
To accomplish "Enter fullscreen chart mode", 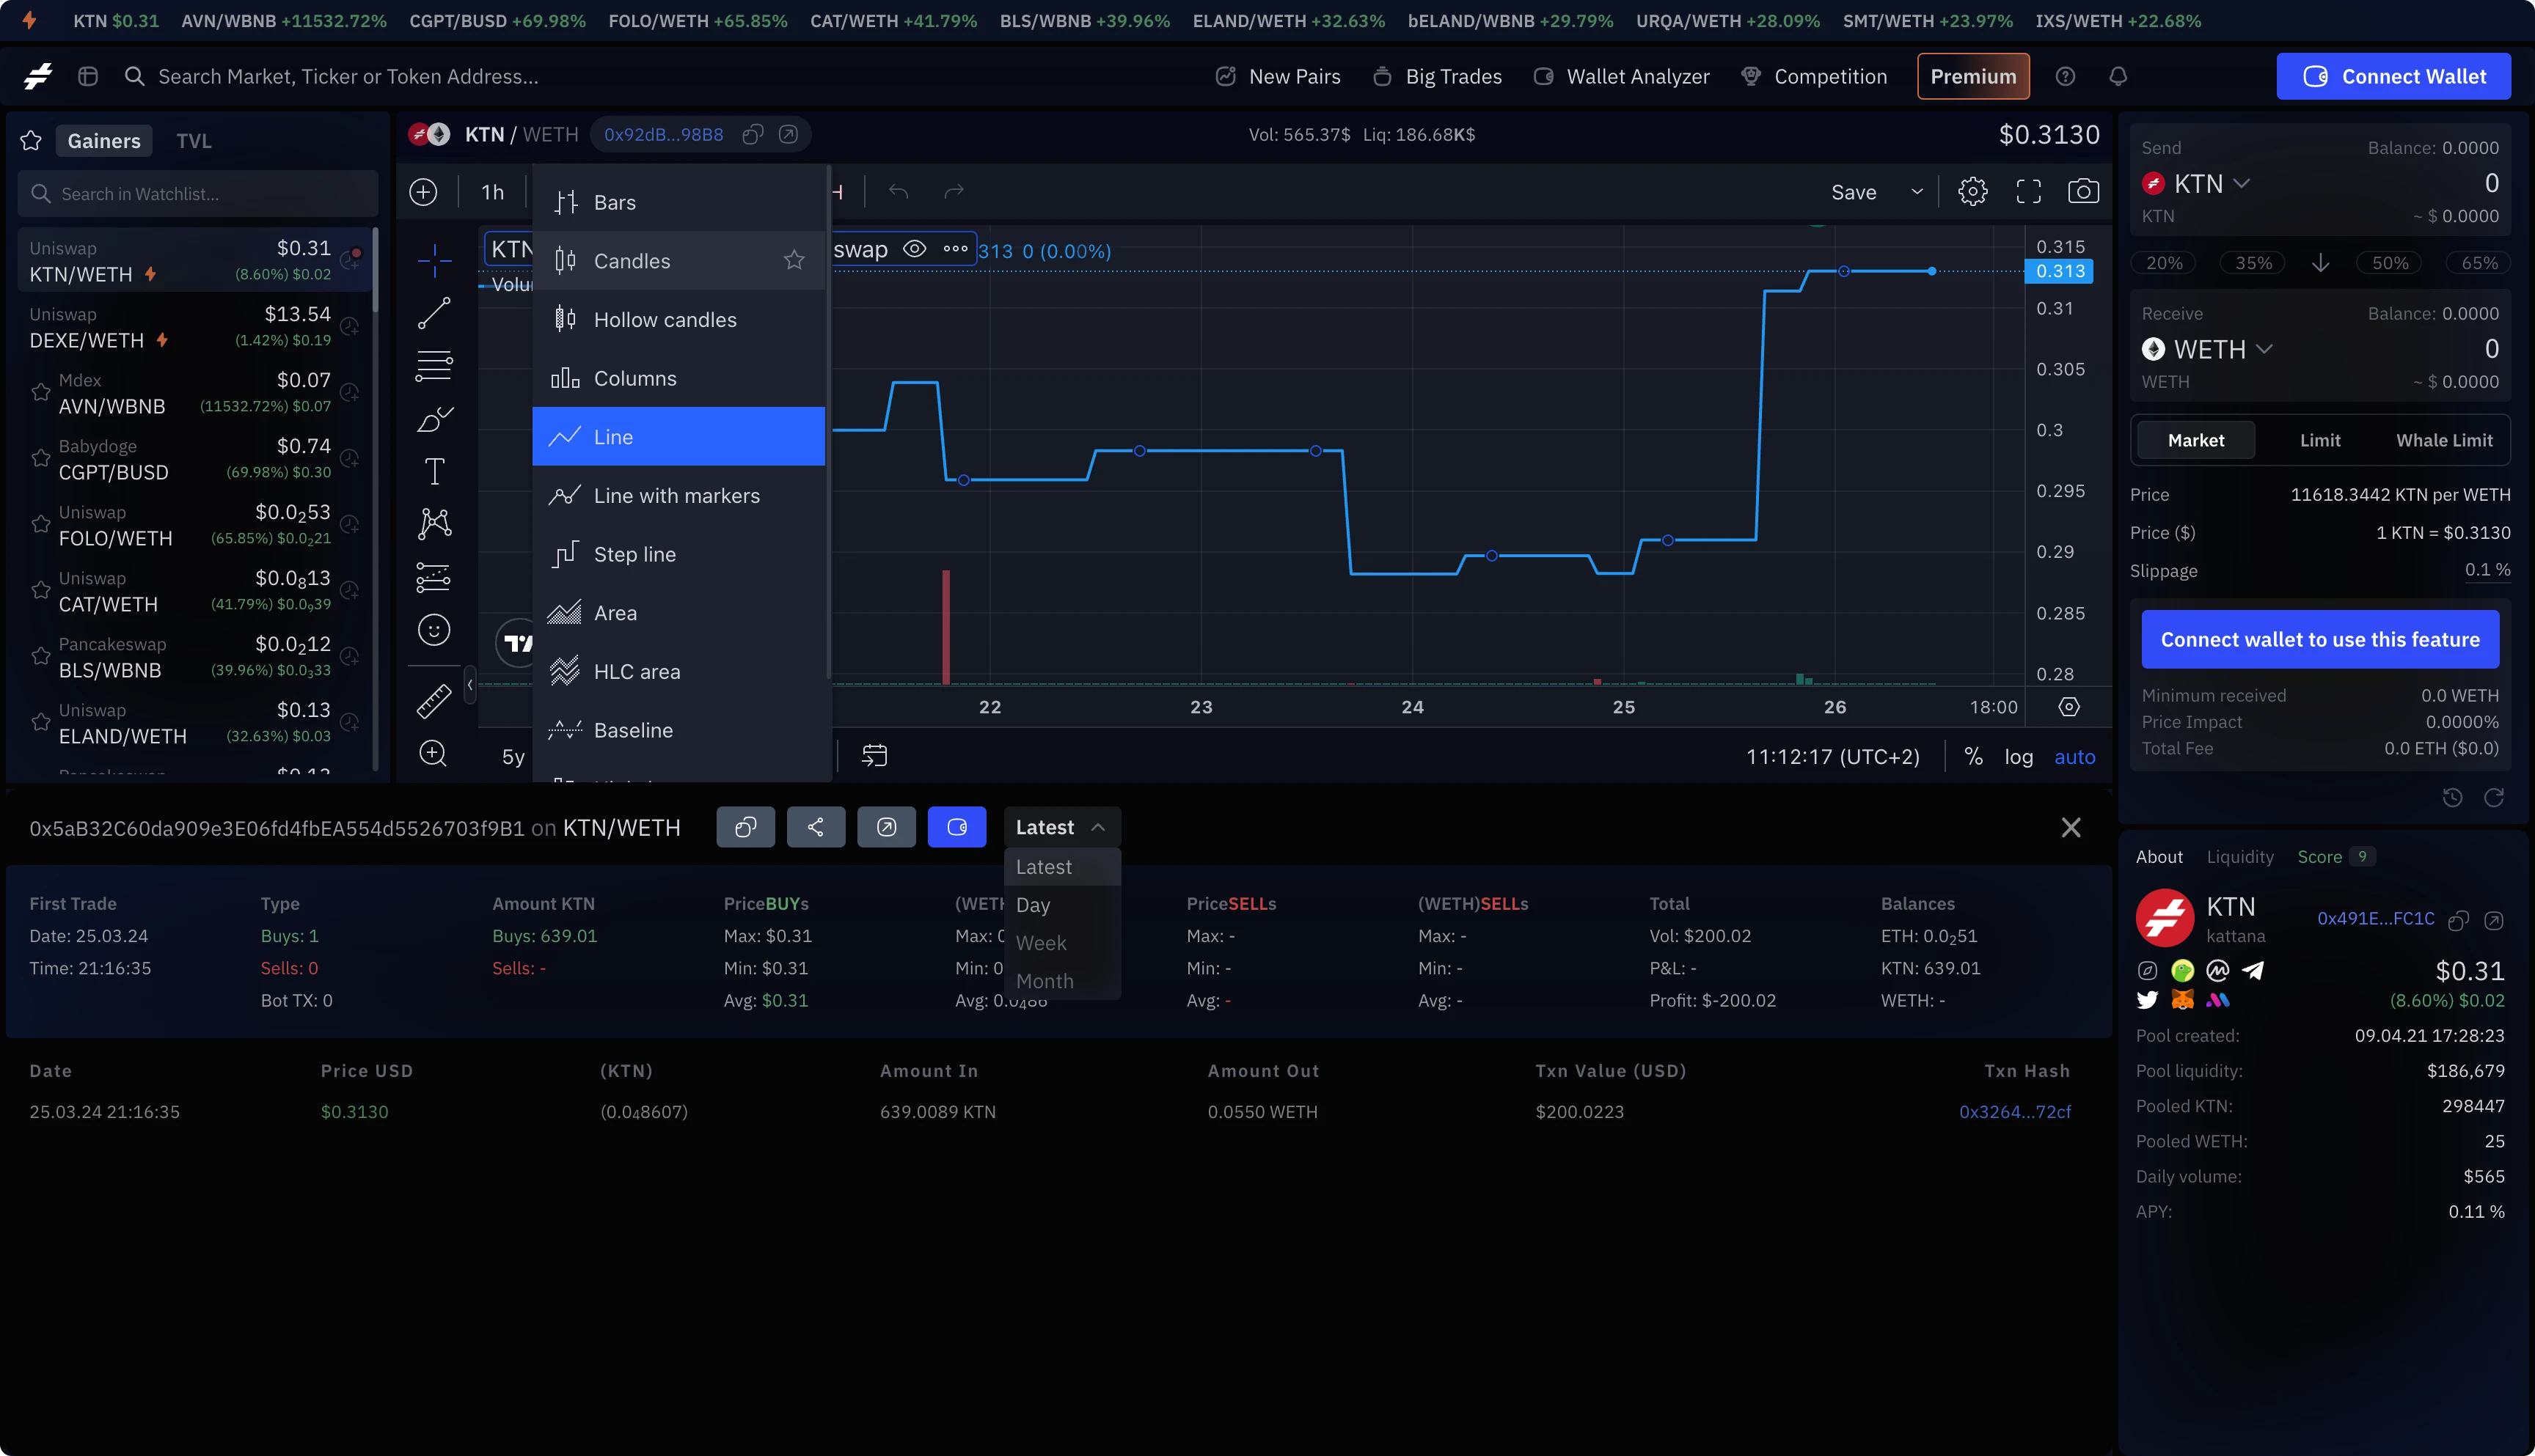I will coord(2029,192).
